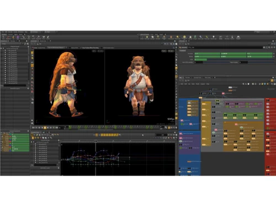
Task: Add a new shelf tab with plus on lights shelf
Action: [165, 34]
